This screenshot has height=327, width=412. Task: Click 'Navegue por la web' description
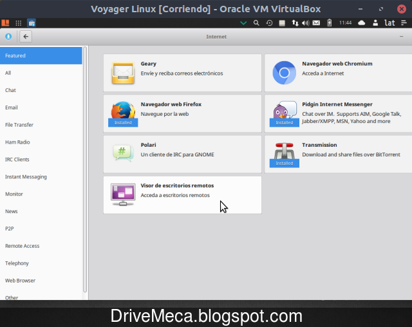pyautogui.click(x=165, y=114)
